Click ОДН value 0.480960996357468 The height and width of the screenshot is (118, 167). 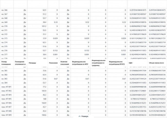coord(138,26)
